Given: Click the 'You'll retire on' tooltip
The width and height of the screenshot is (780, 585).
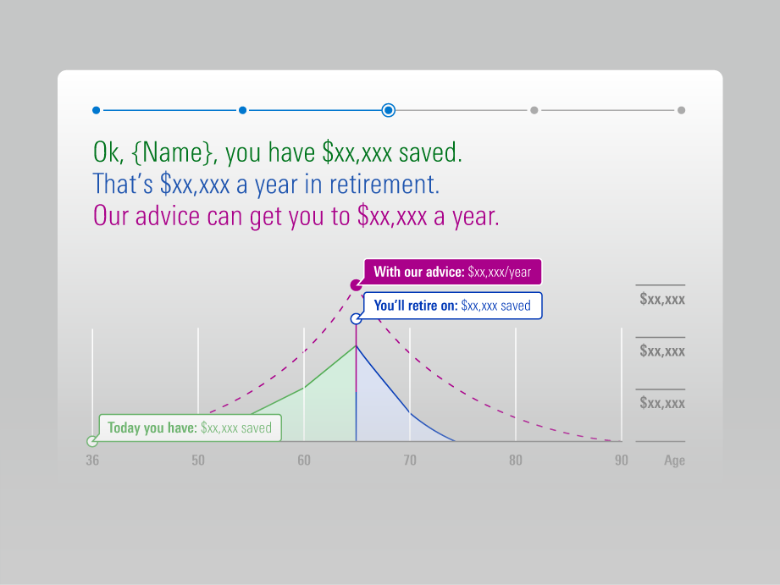Looking at the screenshot, I should (x=453, y=306).
